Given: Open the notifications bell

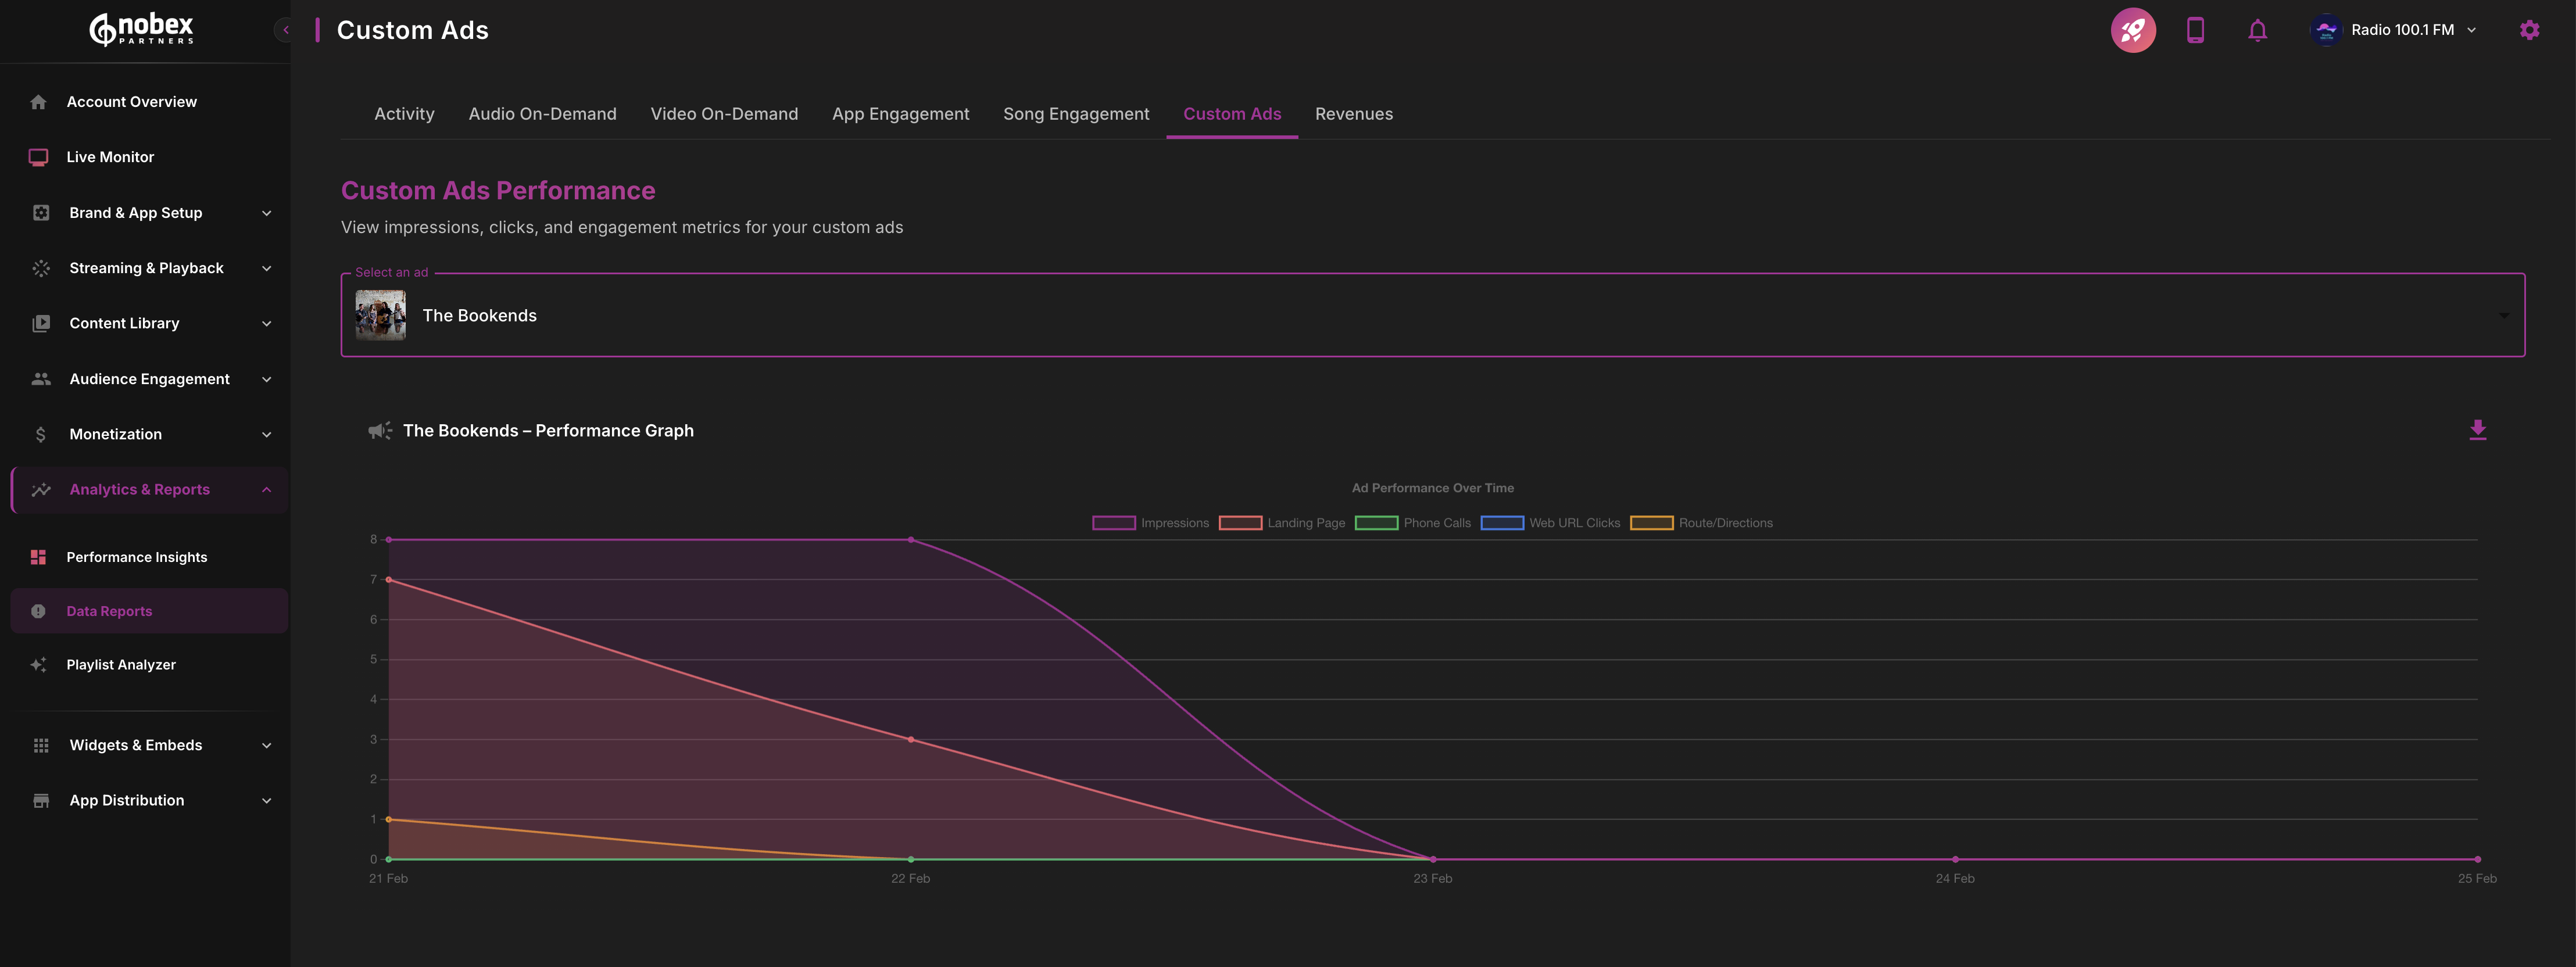Looking at the screenshot, I should 2257,30.
